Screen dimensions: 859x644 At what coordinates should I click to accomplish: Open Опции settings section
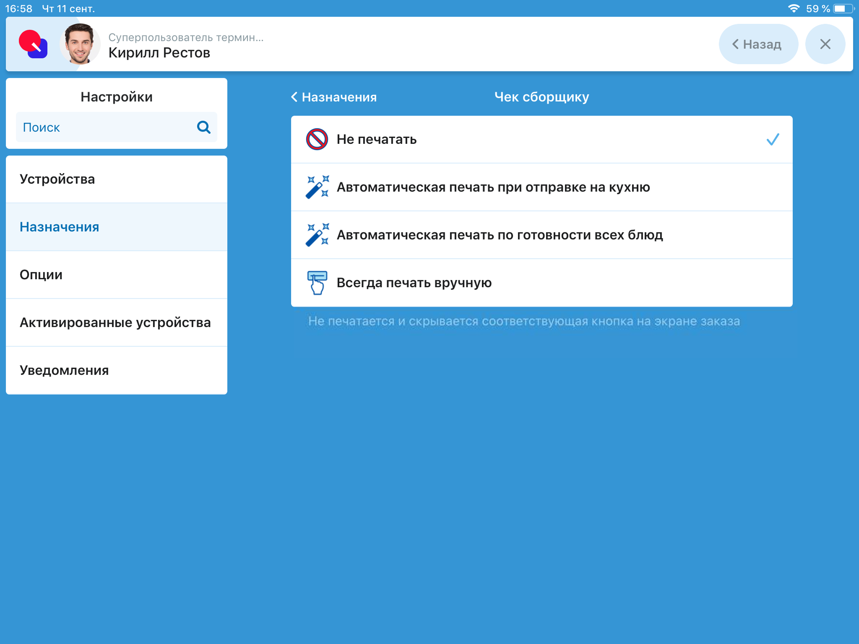tap(41, 275)
